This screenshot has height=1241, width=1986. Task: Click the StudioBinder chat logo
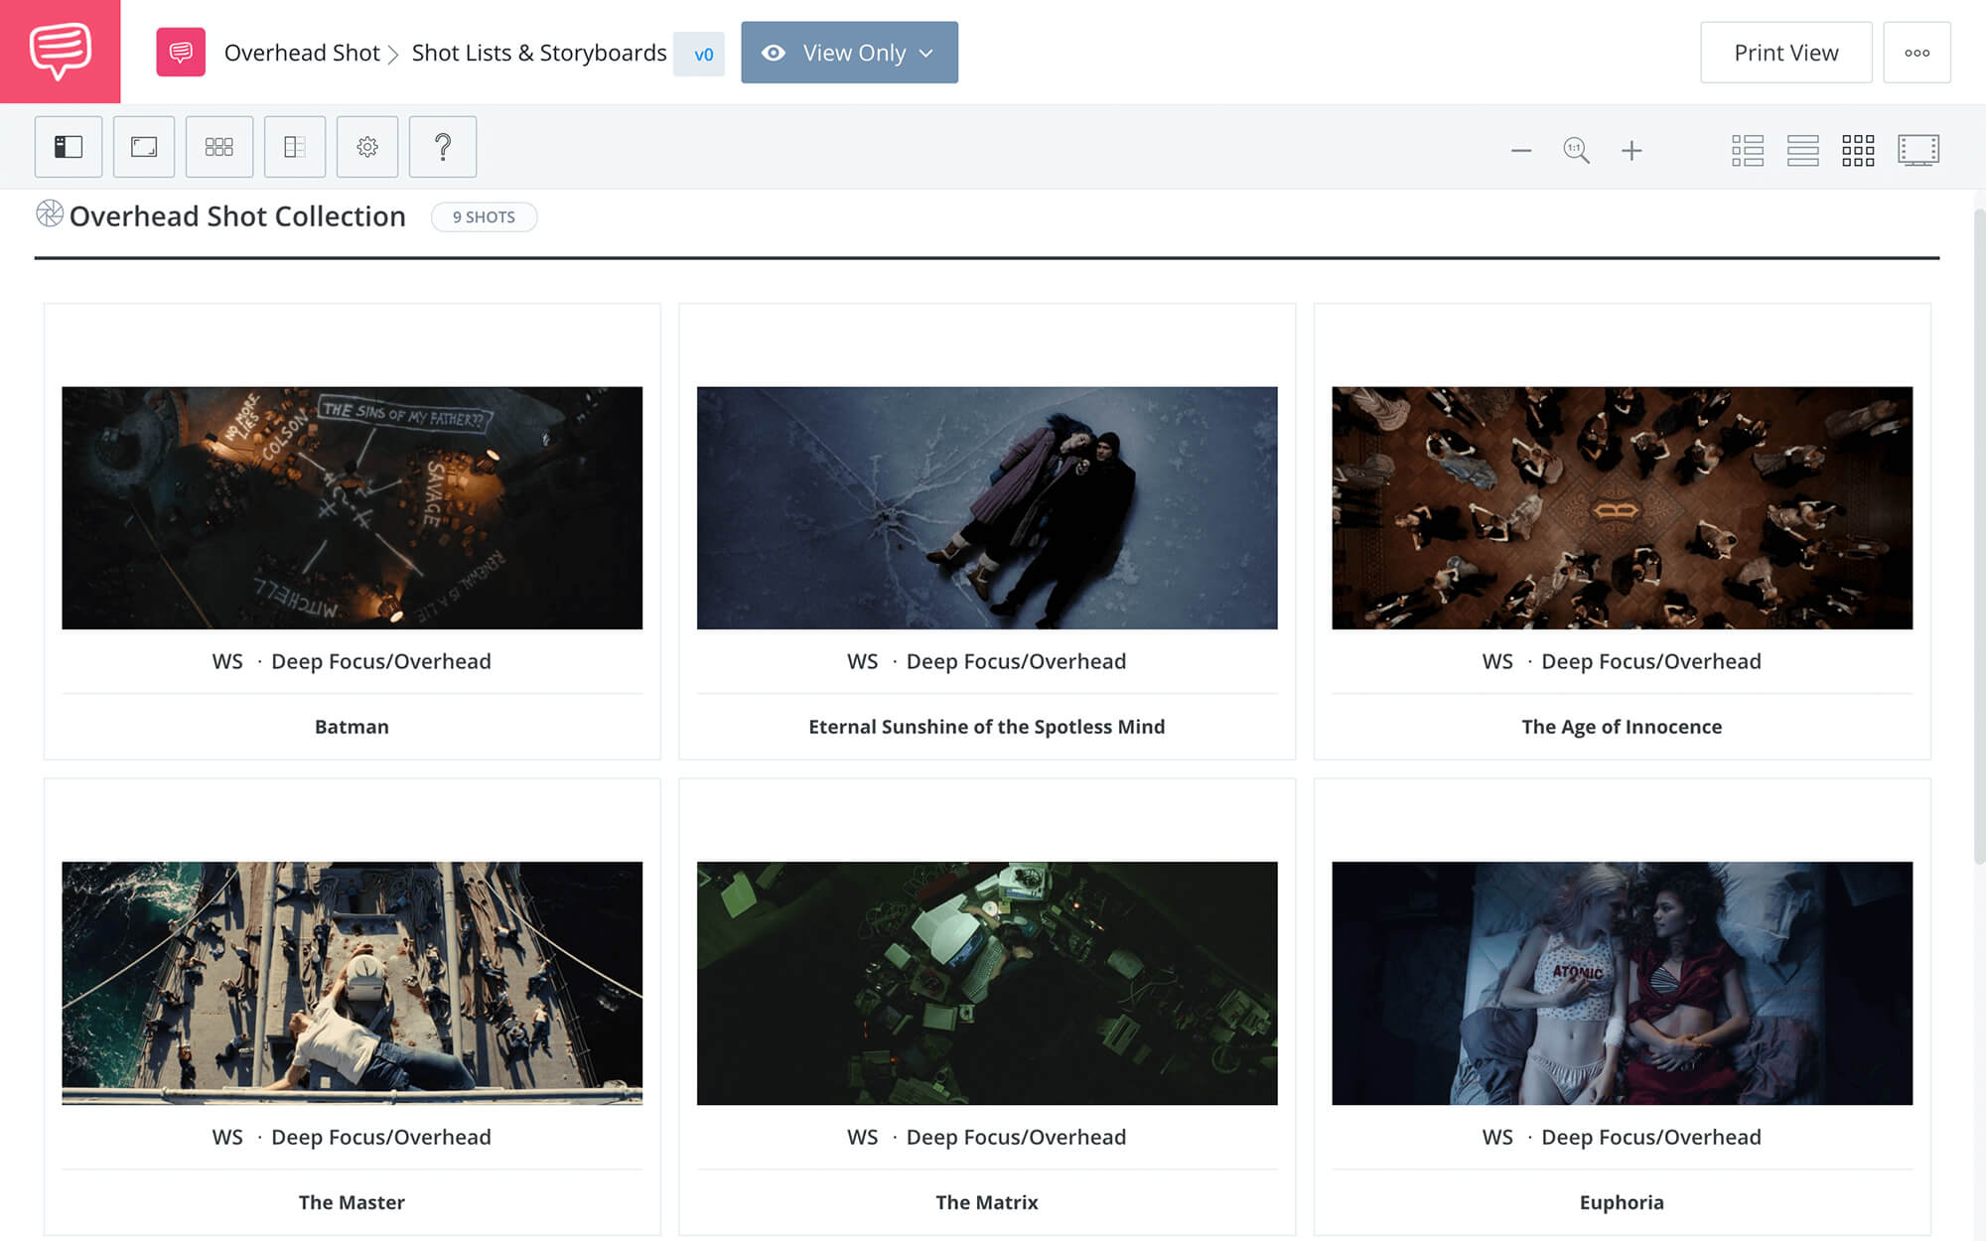point(60,52)
